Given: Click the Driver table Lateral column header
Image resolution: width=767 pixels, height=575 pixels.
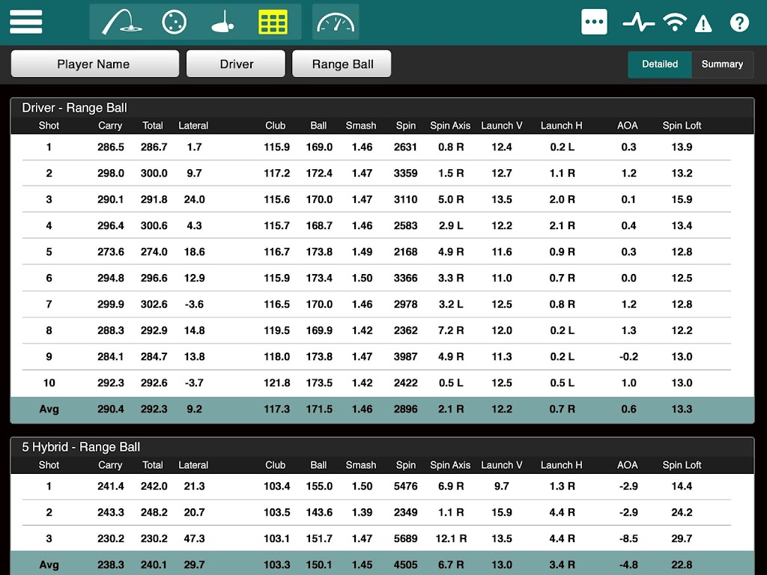Looking at the screenshot, I should [x=193, y=126].
